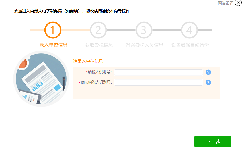The width and height of the screenshot is (242, 150).
Task: Select step 1 circle 录入单位信息
Action: [x=53, y=30]
